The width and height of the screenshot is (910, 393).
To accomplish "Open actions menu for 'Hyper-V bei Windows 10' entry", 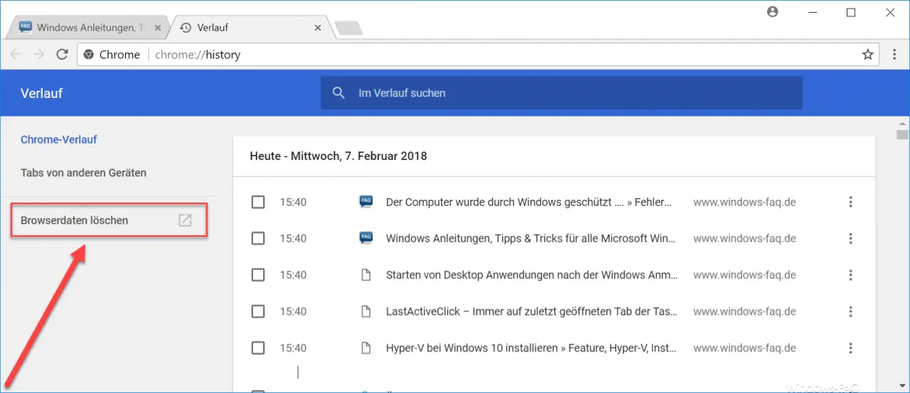I will point(850,348).
